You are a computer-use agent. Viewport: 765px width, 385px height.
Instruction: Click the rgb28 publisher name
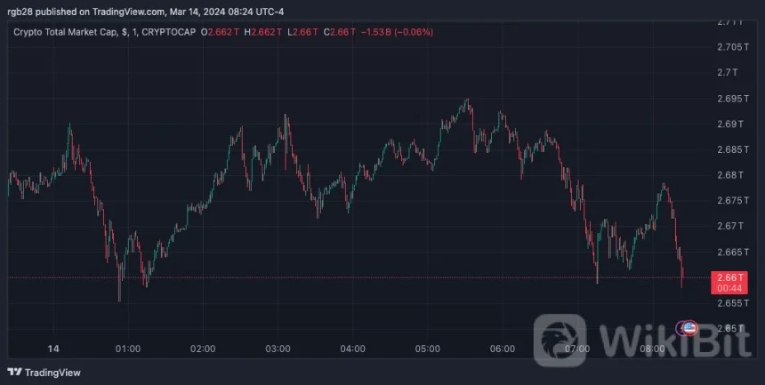pyautogui.click(x=21, y=12)
